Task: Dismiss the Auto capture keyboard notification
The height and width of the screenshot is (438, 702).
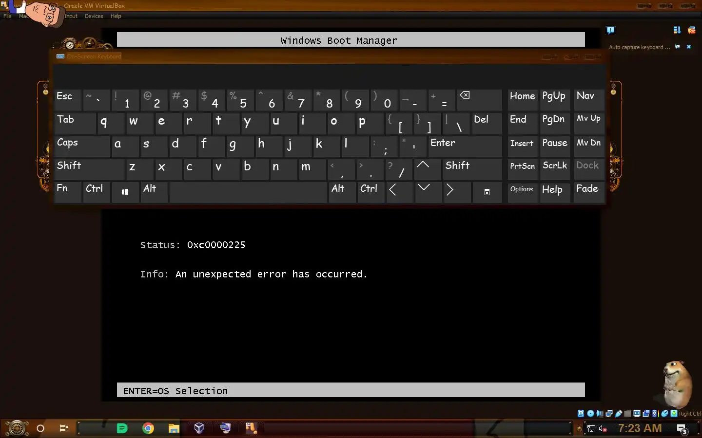Action: pos(689,47)
